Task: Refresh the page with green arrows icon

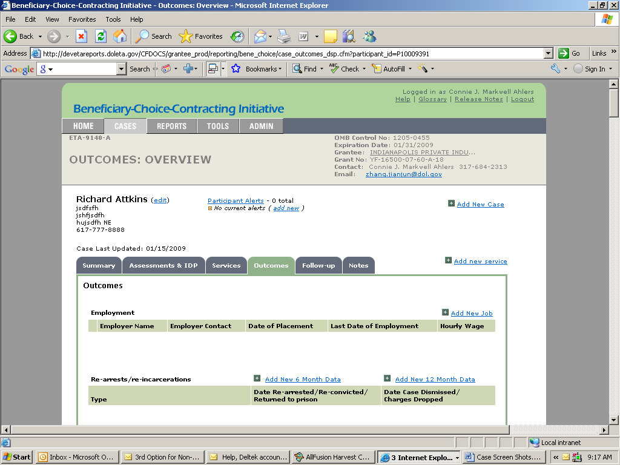Action: point(101,36)
